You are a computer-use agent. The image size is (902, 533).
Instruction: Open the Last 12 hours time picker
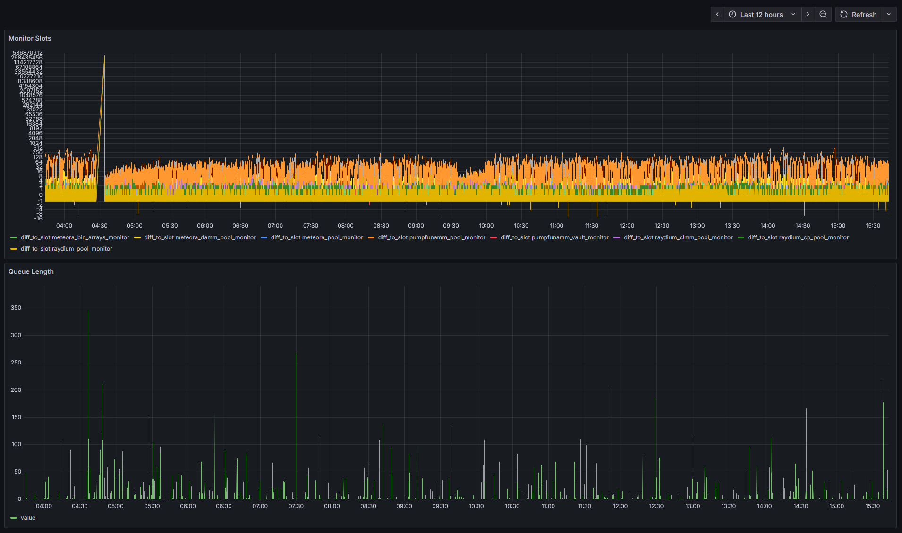pos(761,14)
